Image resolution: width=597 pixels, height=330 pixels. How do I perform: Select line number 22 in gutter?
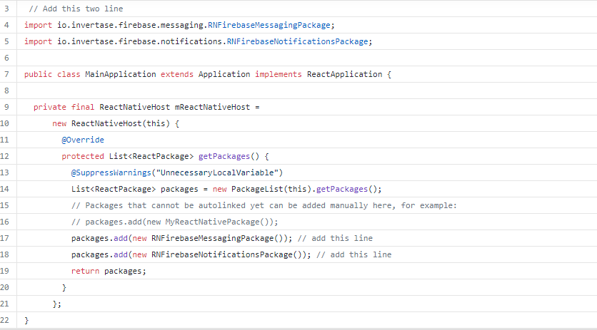[x=4, y=320]
